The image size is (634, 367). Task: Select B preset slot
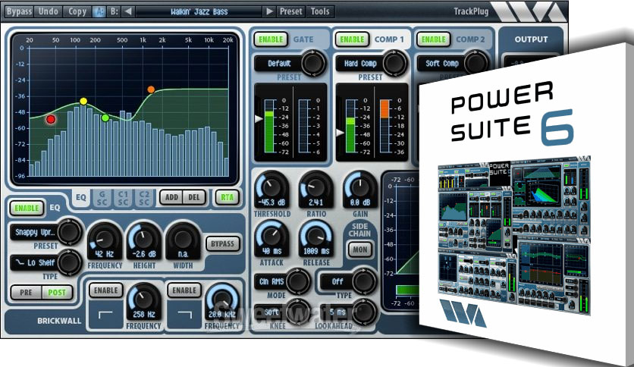tap(115, 11)
